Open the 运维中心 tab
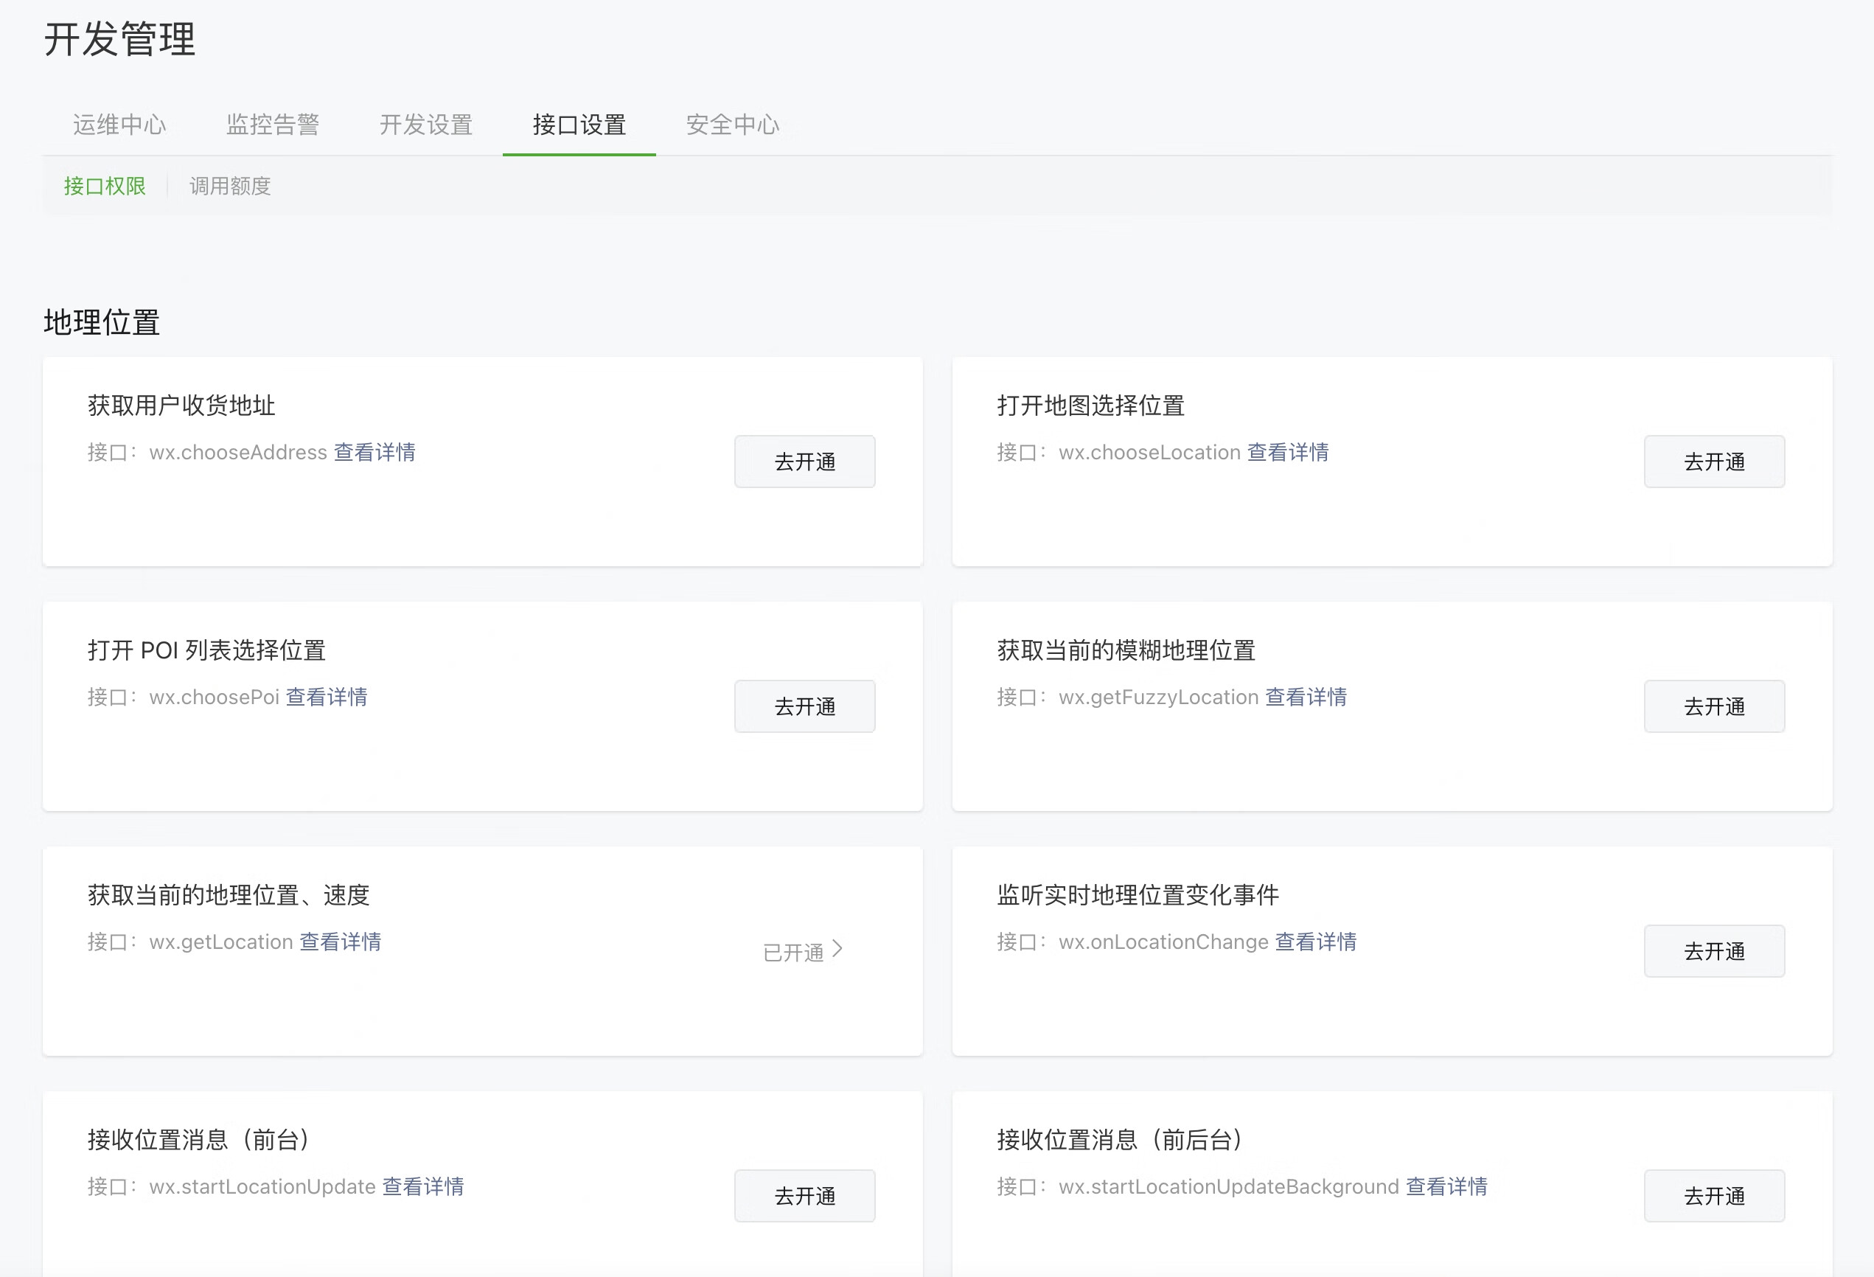This screenshot has width=1874, height=1277. [119, 124]
